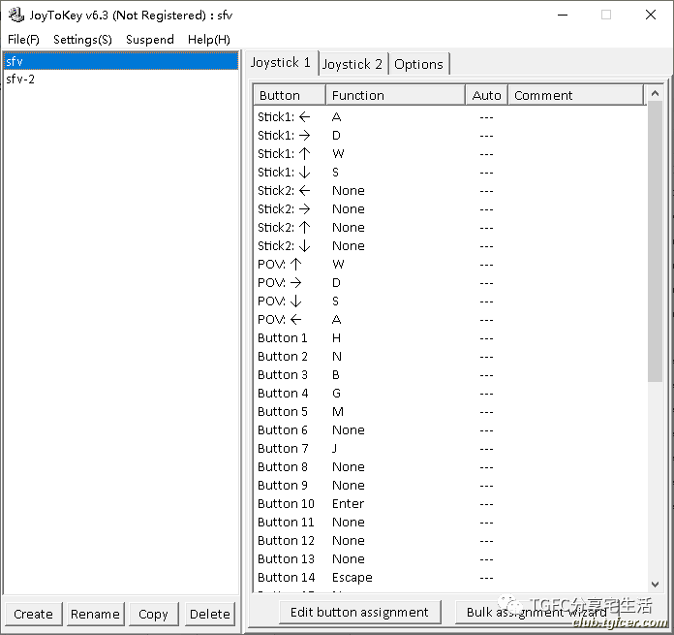The height and width of the screenshot is (635, 674).
Task: Select the Button 6 row
Action: point(450,430)
